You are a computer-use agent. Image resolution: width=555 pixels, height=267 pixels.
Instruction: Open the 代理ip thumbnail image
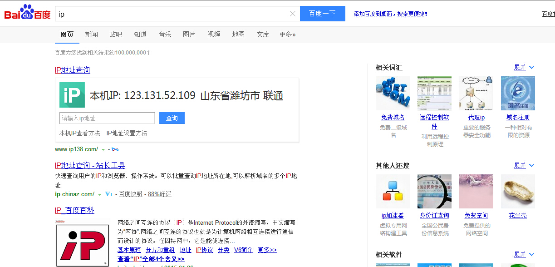(x=476, y=93)
